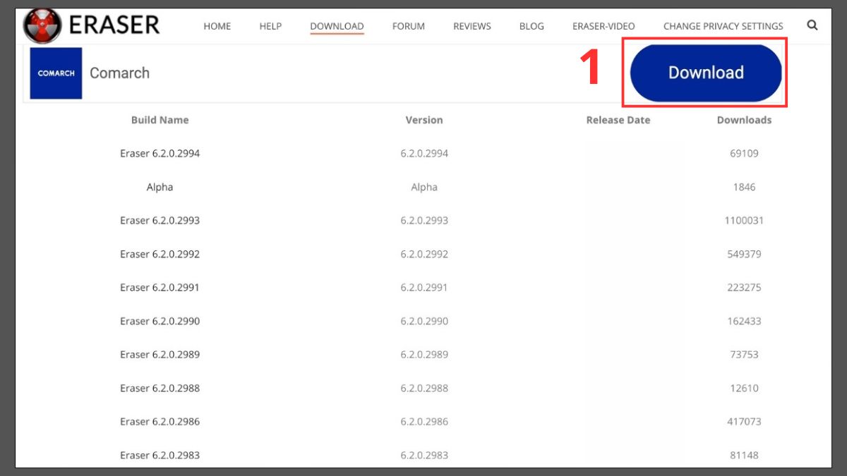This screenshot has height=476, width=847.
Task: Click the download count 81148
Action: (x=745, y=455)
